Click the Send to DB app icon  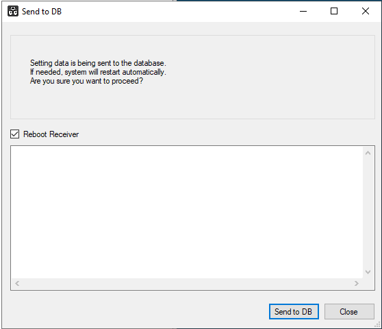pos(13,11)
